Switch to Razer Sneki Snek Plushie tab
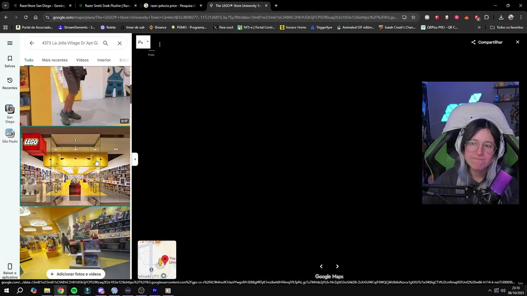This screenshot has width=527, height=296. tap(106, 6)
